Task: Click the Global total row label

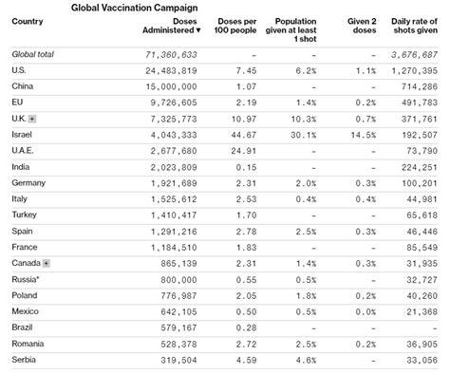Action: pyautogui.click(x=32, y=54)
